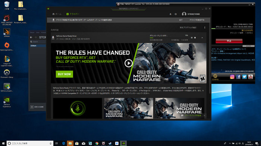
Task: Open the 3DMark desktop shortcut
Action: tap(7, 33)
